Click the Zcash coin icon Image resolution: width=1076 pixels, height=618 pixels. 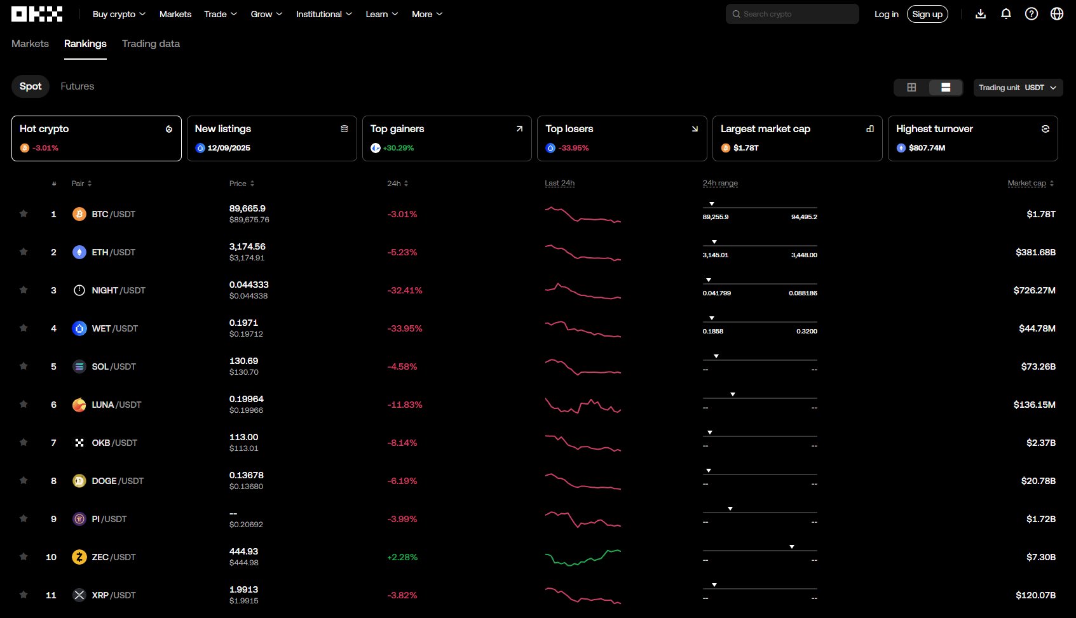tap(79, 557)
